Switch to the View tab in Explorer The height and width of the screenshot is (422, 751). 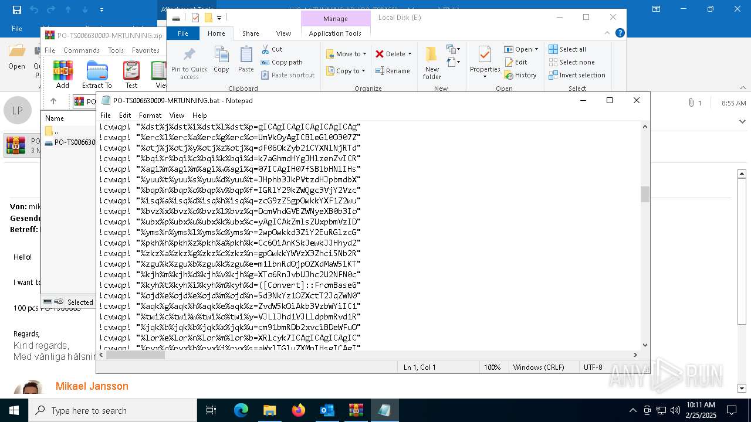pyautogui.click(x=283, y=33)
